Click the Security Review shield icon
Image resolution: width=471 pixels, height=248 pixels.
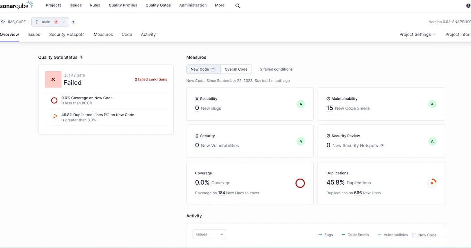(x=328, y=136)
